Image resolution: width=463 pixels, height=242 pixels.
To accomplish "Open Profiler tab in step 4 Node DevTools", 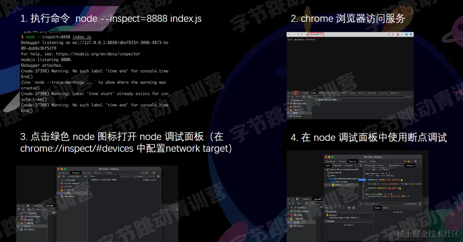I will [373, 161].
